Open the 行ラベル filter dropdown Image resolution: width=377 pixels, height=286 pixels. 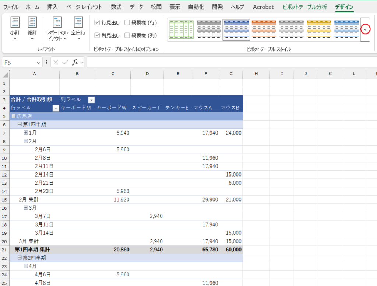click(56, 108)
